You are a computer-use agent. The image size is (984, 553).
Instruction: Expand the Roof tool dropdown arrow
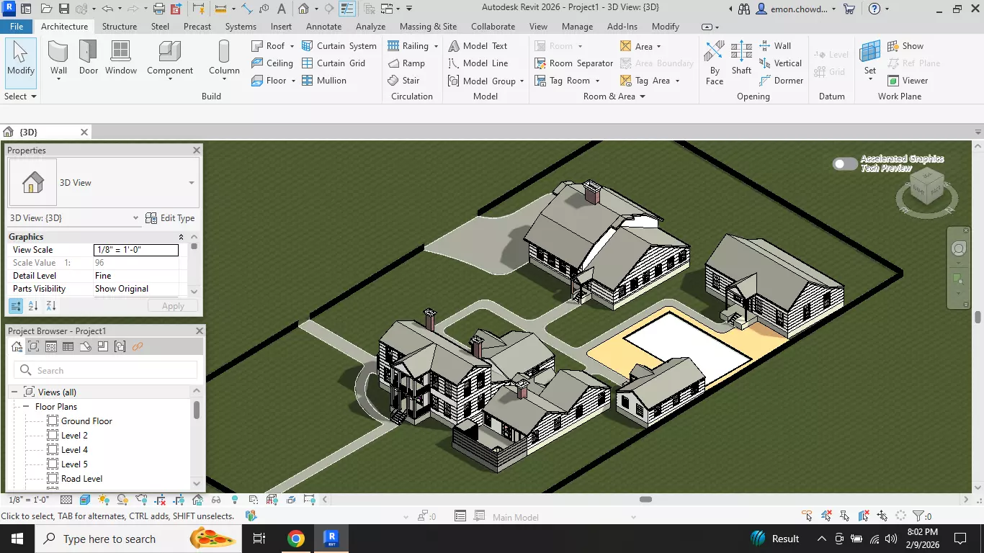tap(292, 46)
